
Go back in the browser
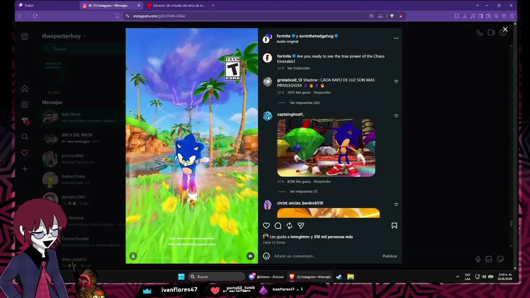tap(19, 16)
